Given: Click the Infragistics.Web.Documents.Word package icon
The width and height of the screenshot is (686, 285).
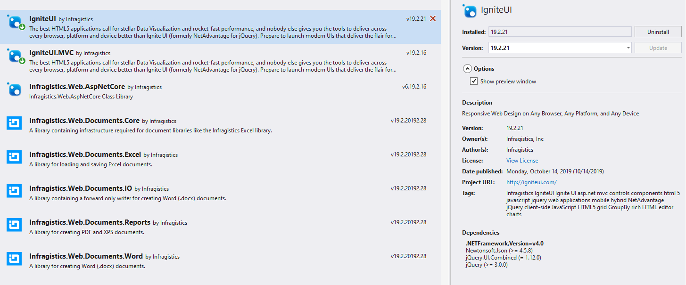Looking at the screenshot, I should point(14,259).
